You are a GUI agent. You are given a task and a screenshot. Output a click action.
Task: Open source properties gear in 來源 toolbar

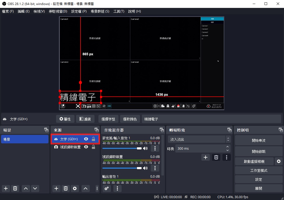(x=75, y=188)
